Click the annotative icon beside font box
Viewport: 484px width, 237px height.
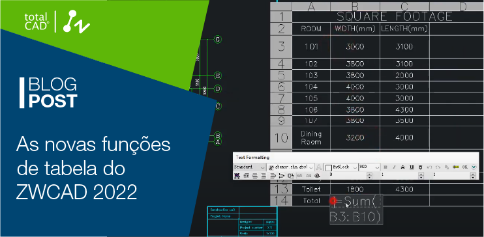319,167
